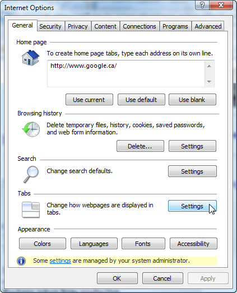Click in the home page address field

click(126, 73)
